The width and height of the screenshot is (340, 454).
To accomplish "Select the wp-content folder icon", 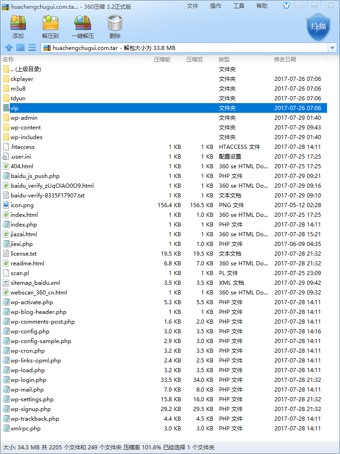I will click(x=6, y=128).
